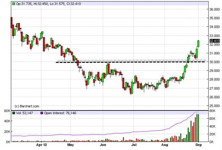Click the 'Jul' date axis label
Image resolution: width=222 pixels, height=150 pixels.
[134, 145]
